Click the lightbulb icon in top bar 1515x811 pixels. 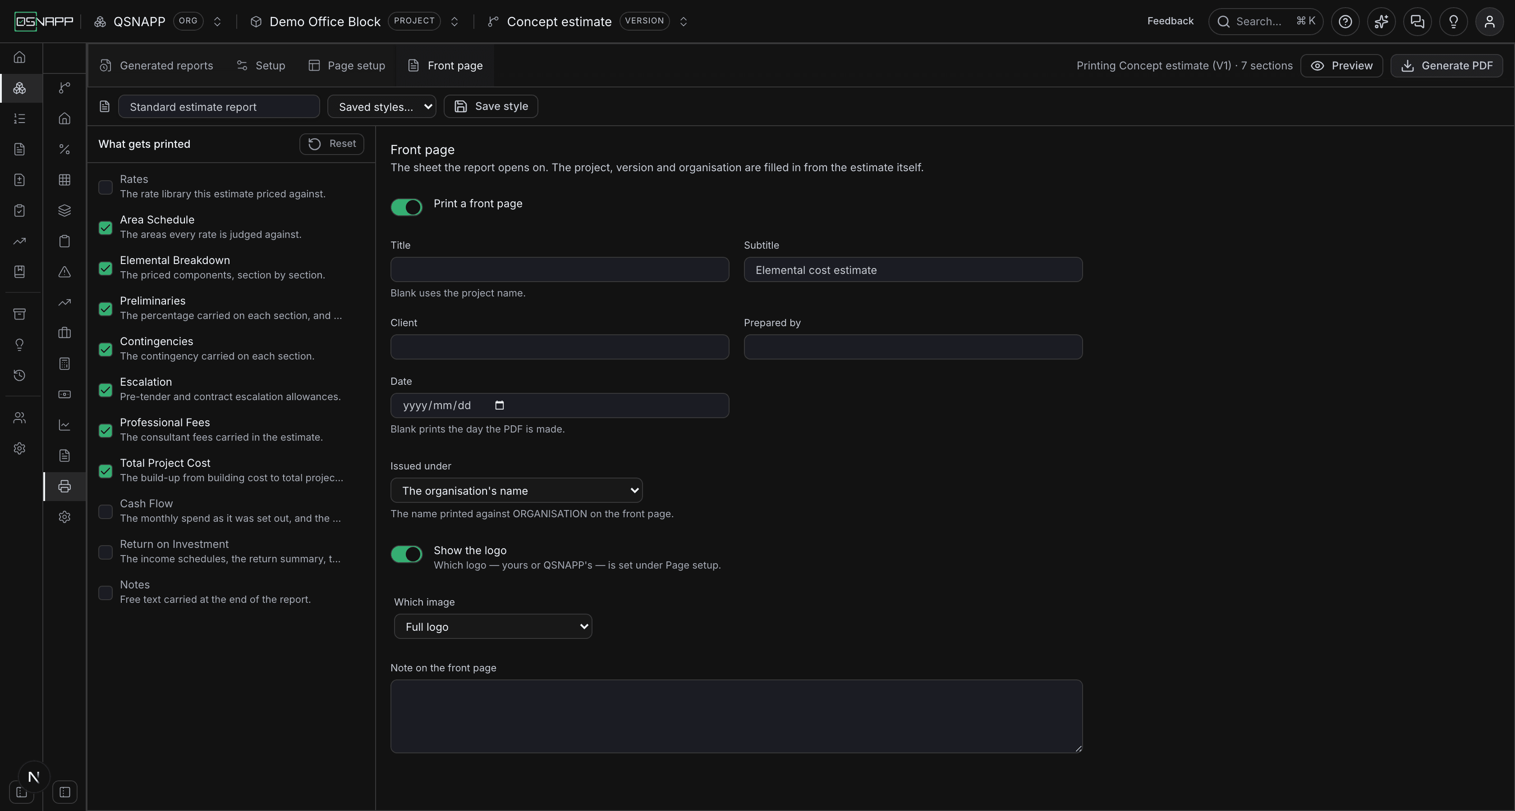tap(1453, 22)
